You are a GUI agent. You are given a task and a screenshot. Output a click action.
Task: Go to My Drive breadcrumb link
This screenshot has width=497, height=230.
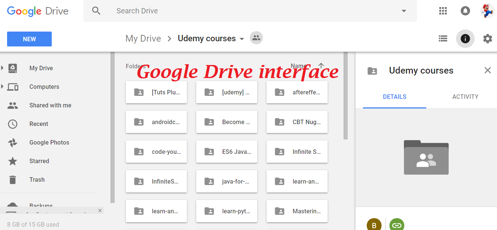click(x=143, y=39)
